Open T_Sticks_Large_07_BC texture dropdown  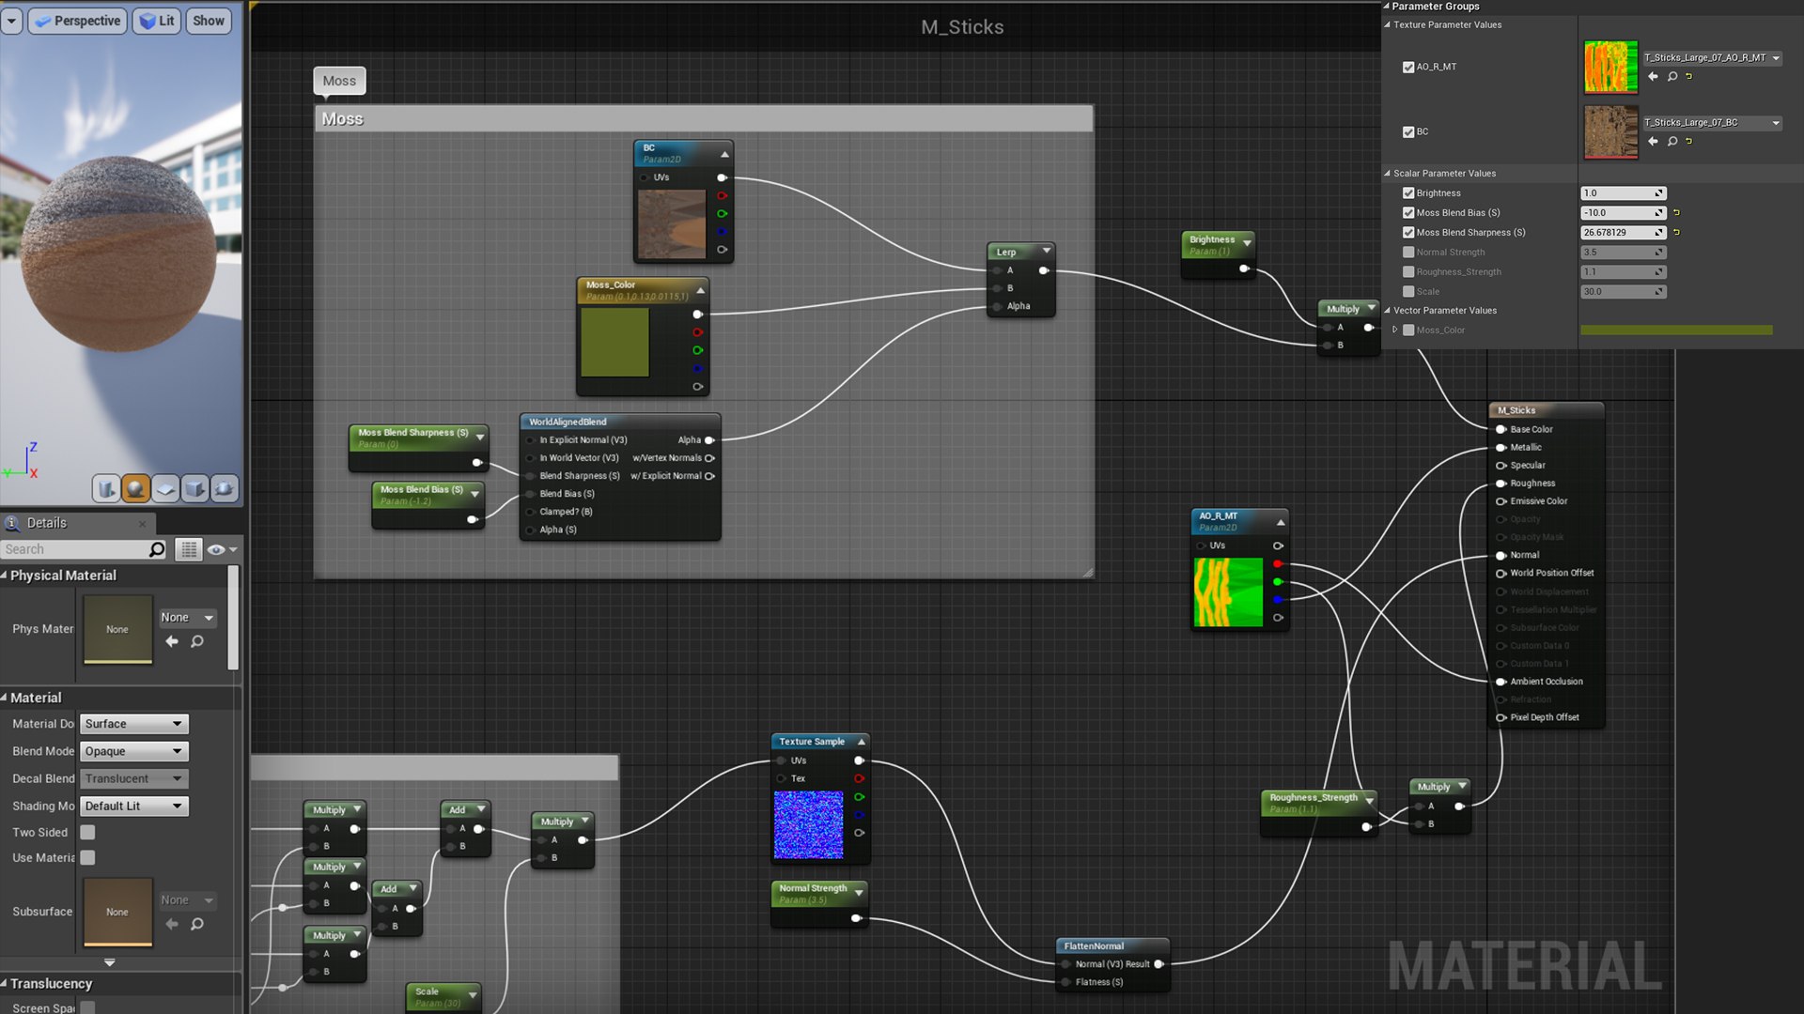(1776, 123)
